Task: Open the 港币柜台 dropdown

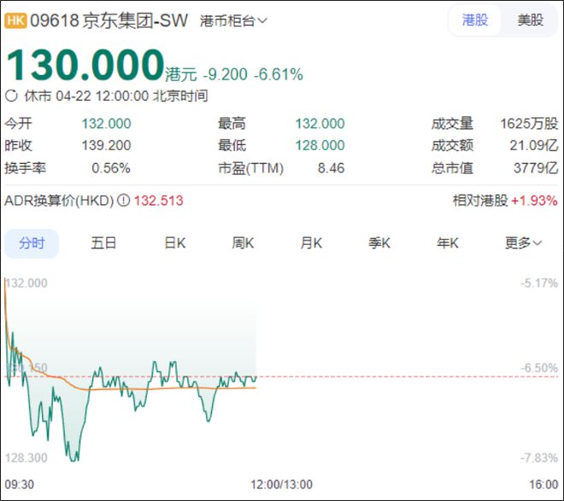Action: [233, 20]
